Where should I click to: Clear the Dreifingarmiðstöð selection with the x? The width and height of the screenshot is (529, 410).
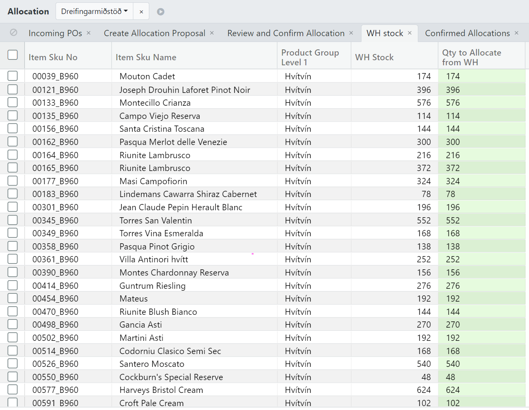(x=141, y=12)
